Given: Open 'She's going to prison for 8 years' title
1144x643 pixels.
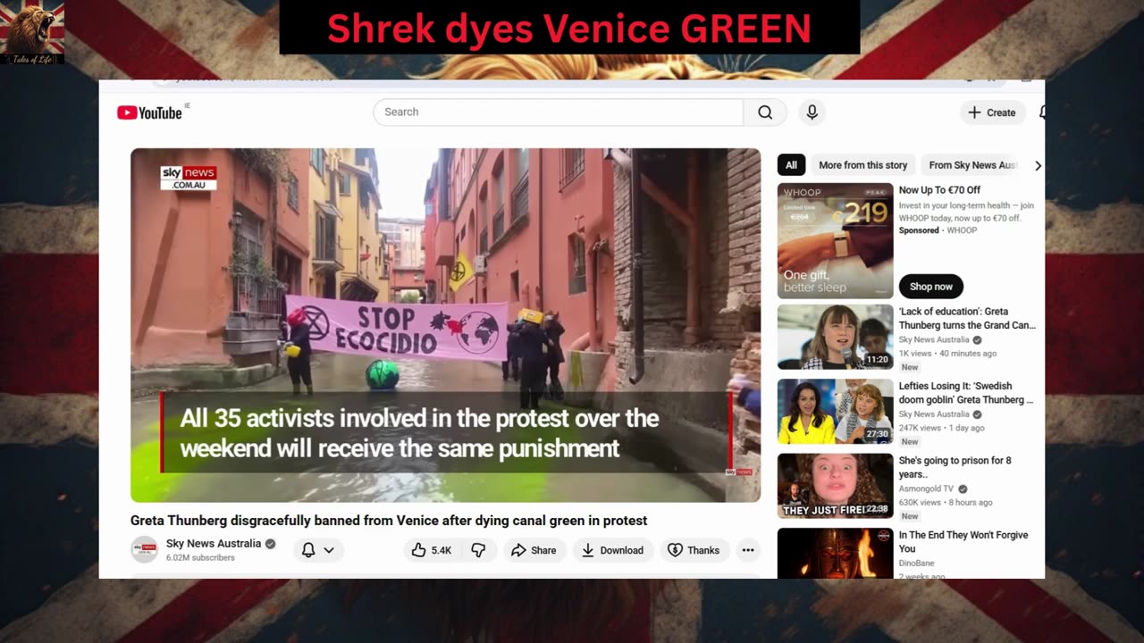Looking at the screenshot, I should [x=955, y=467].
